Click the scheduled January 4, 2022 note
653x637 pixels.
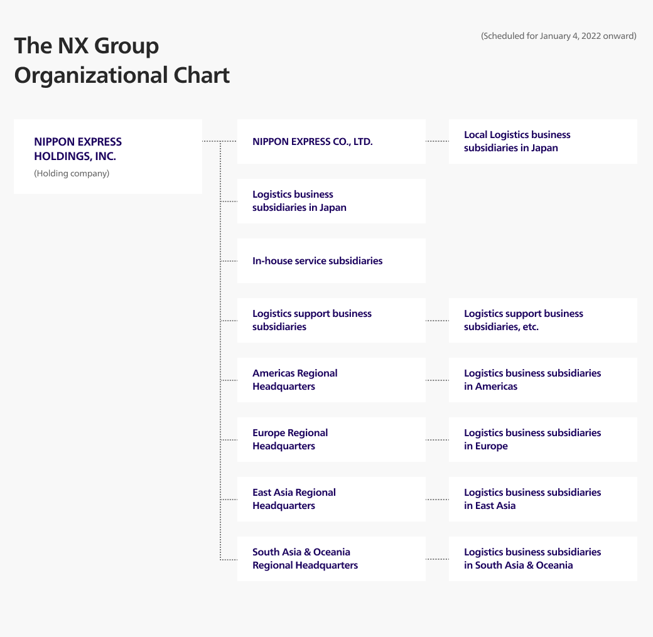tap(558, 36)
